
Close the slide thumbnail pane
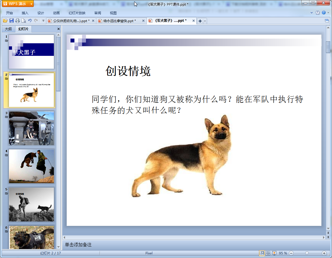pyautogui.click(x=58, y=29)
